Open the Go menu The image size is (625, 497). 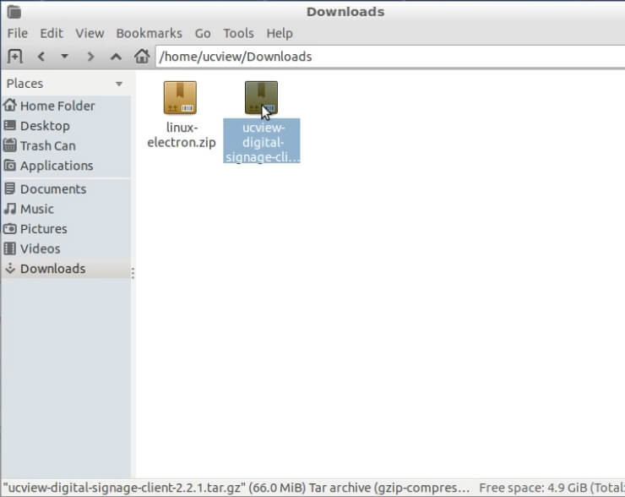(203, 33)
